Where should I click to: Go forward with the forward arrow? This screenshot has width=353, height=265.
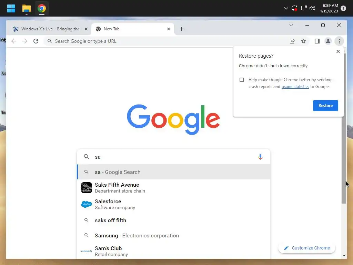point(25,41)
